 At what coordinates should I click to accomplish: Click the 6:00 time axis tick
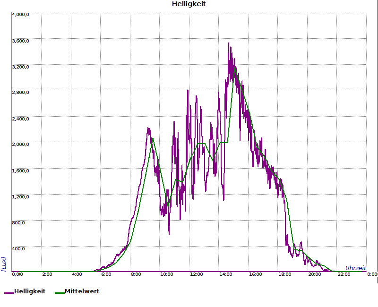106,274
